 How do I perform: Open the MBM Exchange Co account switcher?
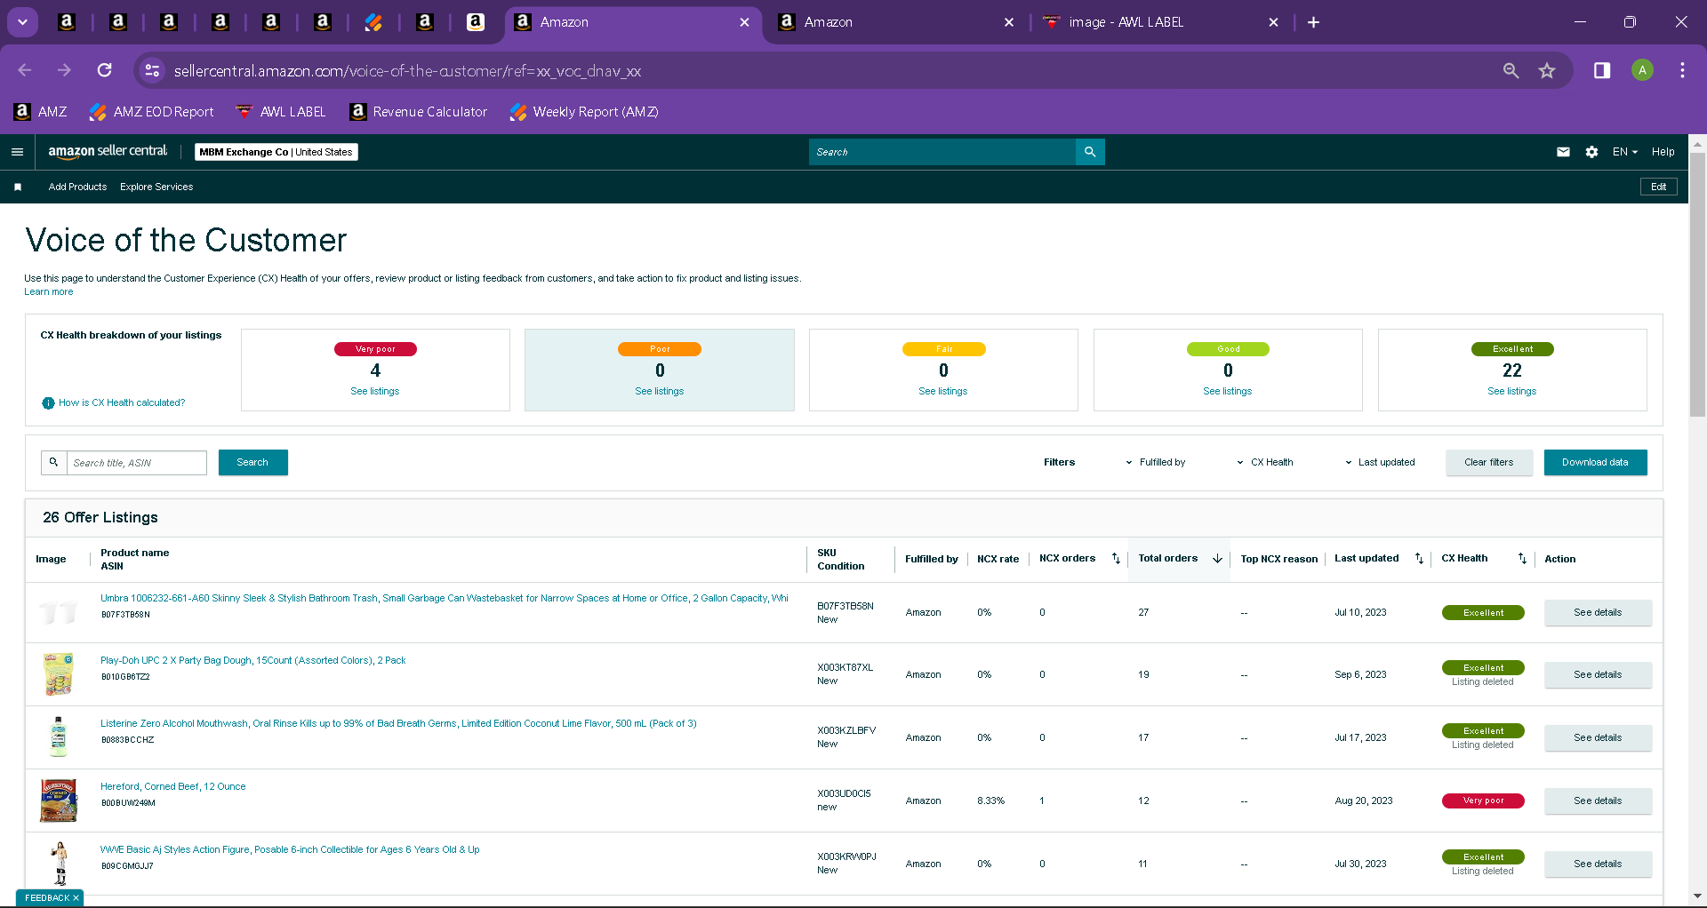[276, 152]
